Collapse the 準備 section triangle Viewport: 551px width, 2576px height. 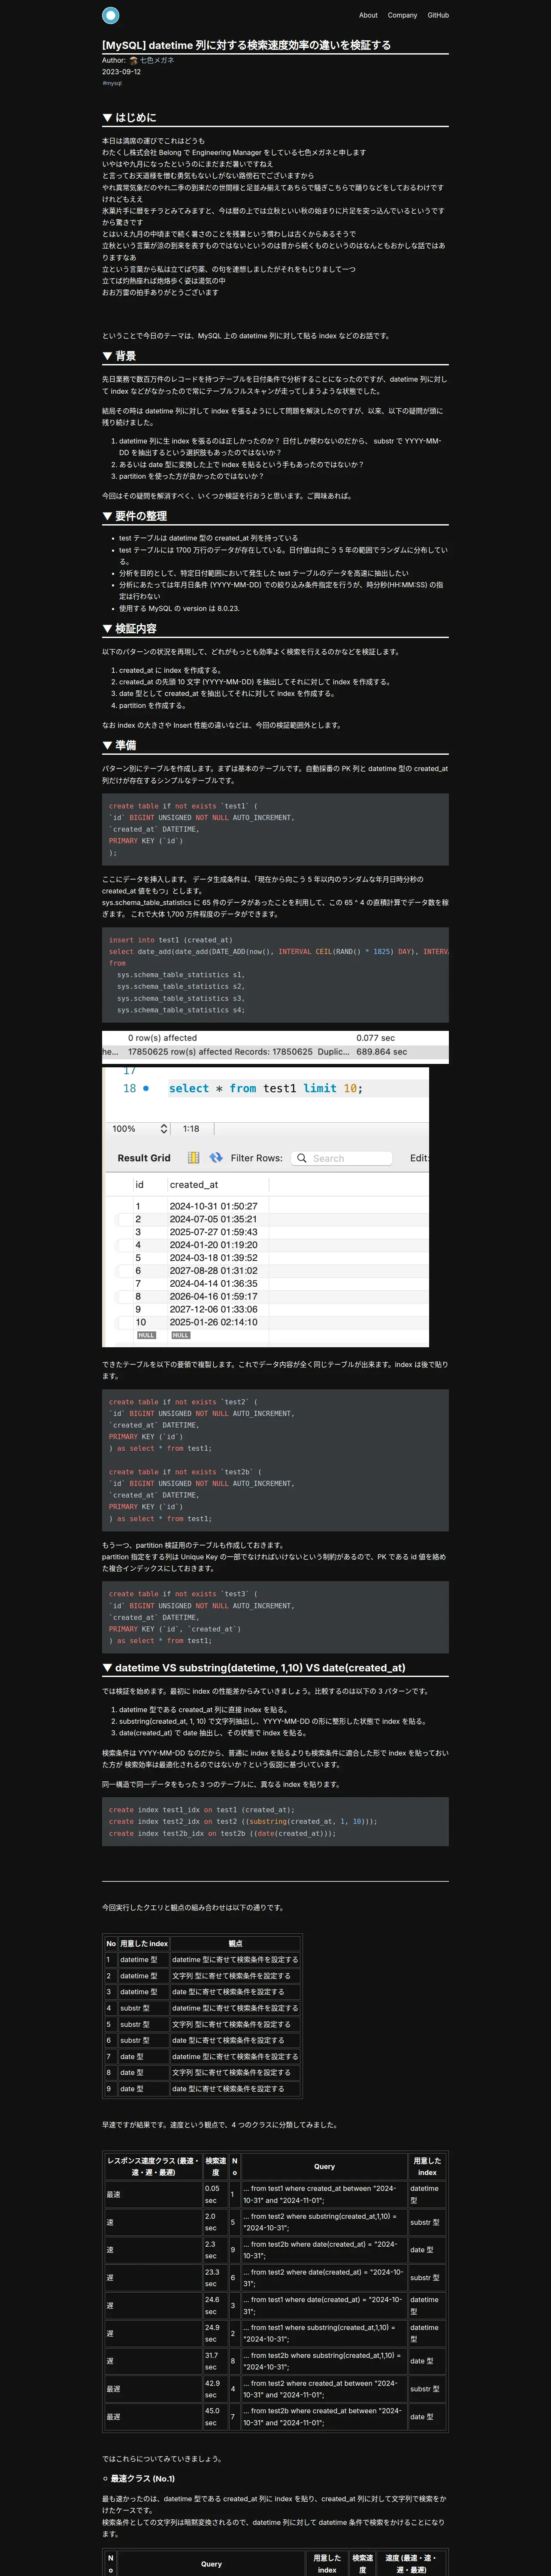[x=107, y=745]
